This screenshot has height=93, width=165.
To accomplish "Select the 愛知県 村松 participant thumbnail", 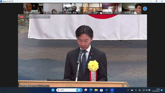I will click(53, 9).
